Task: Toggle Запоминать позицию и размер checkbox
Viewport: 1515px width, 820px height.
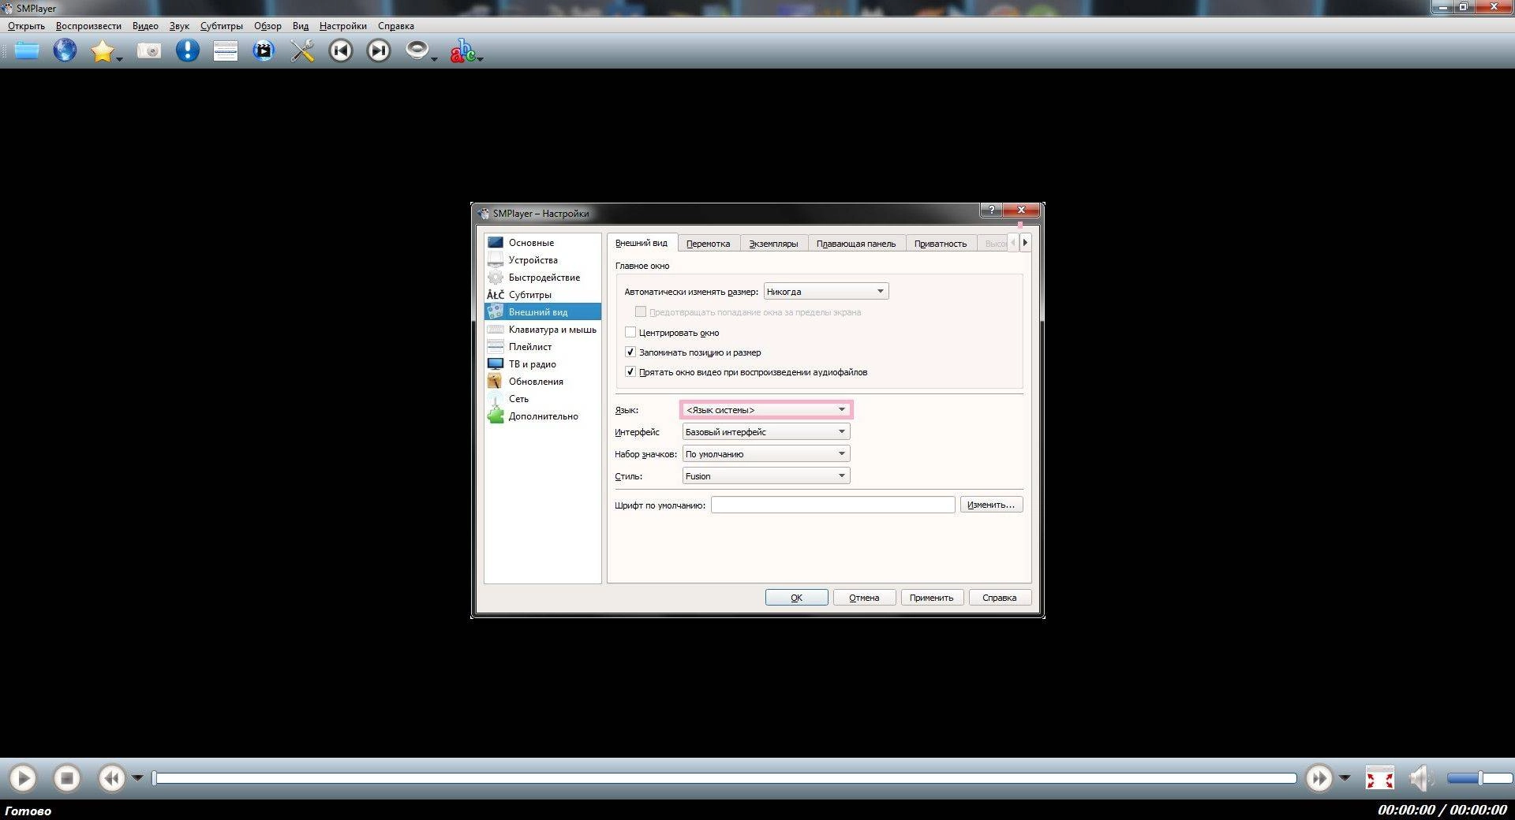Action: click(x=630, y=352)
